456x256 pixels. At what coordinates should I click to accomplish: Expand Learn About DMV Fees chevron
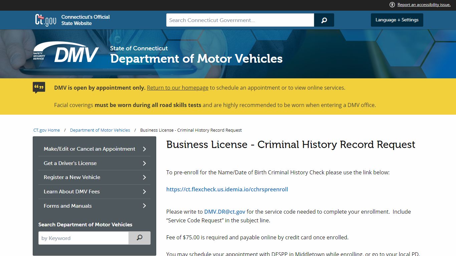[x=145, y=192]
